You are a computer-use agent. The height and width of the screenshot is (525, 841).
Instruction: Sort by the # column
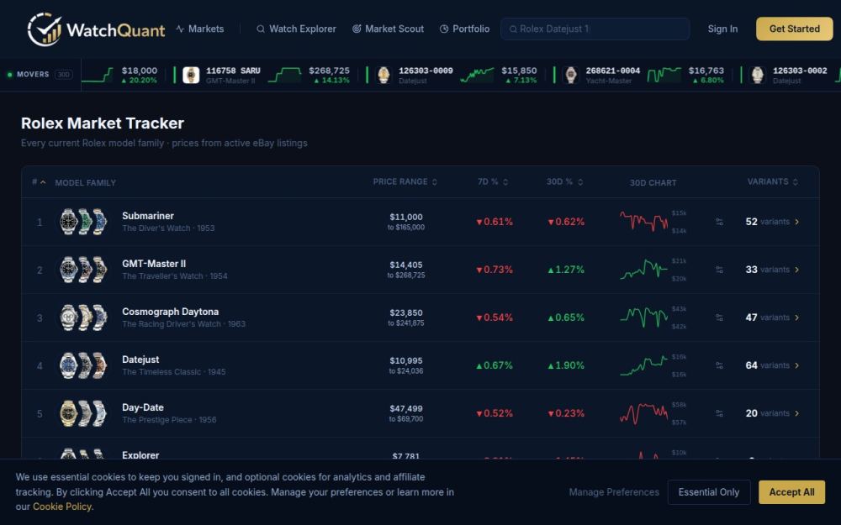coord(39,182)
